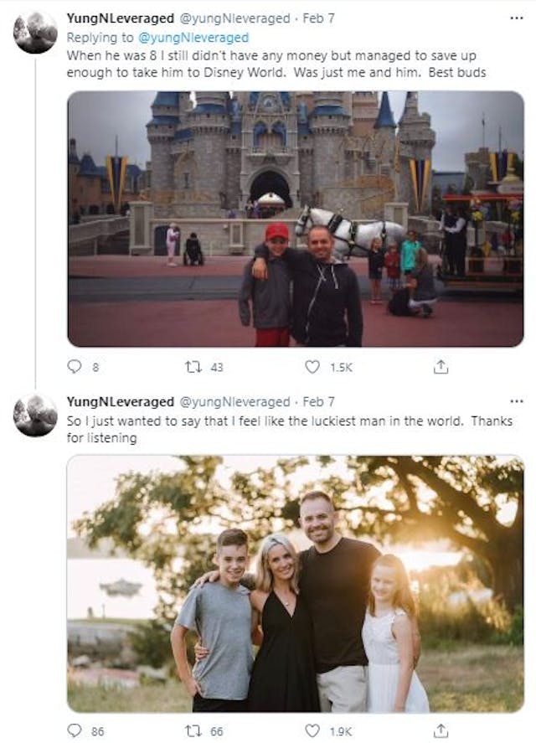Open the Disney castle photo
The height and width of the screenshot is (743, 536).
click(295, 219)
